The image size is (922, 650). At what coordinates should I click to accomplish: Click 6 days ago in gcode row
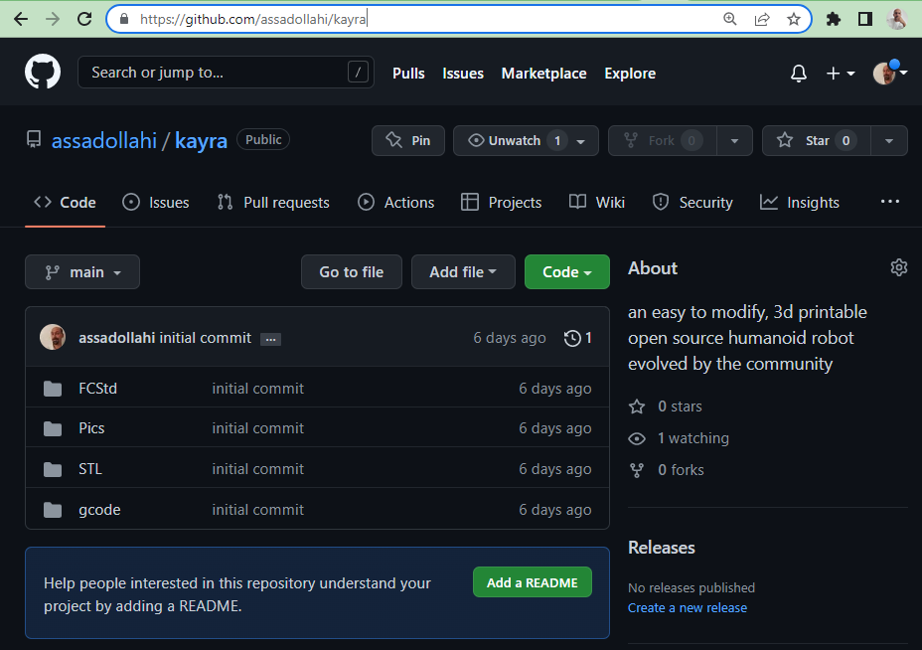point(555,510)
